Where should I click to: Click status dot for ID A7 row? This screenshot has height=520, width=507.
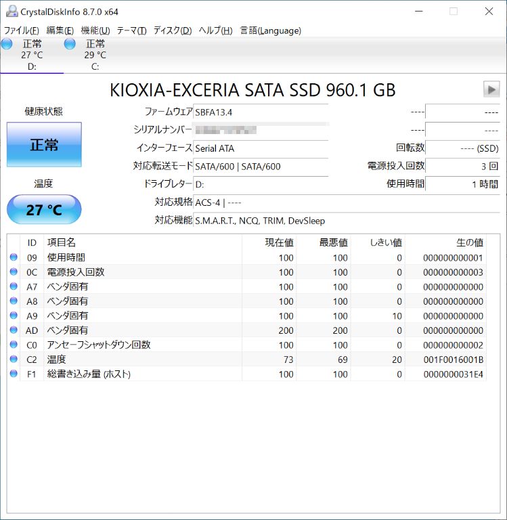pyautogui.click(x=14, y=286)
